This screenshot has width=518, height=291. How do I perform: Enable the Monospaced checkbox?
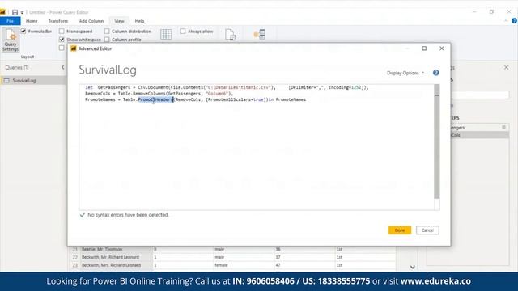(x=62, y=31)
